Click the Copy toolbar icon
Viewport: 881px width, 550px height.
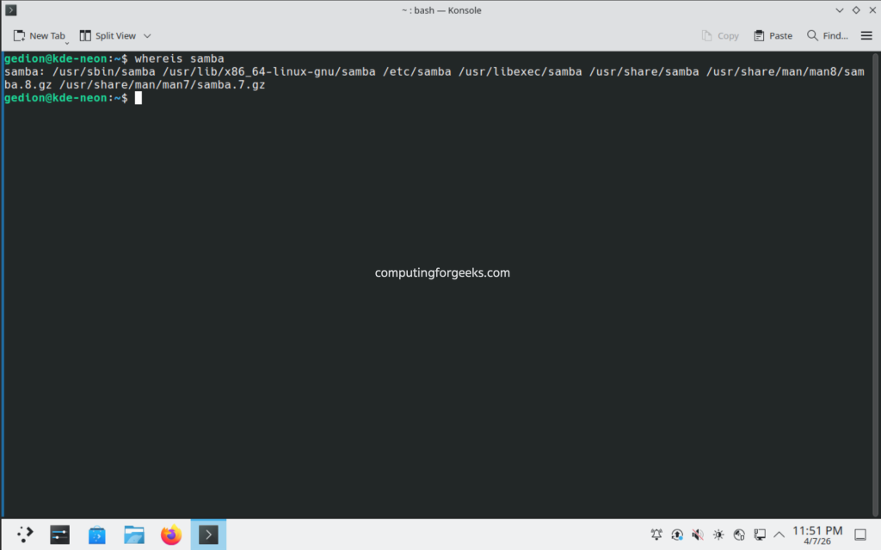point(720,35)
